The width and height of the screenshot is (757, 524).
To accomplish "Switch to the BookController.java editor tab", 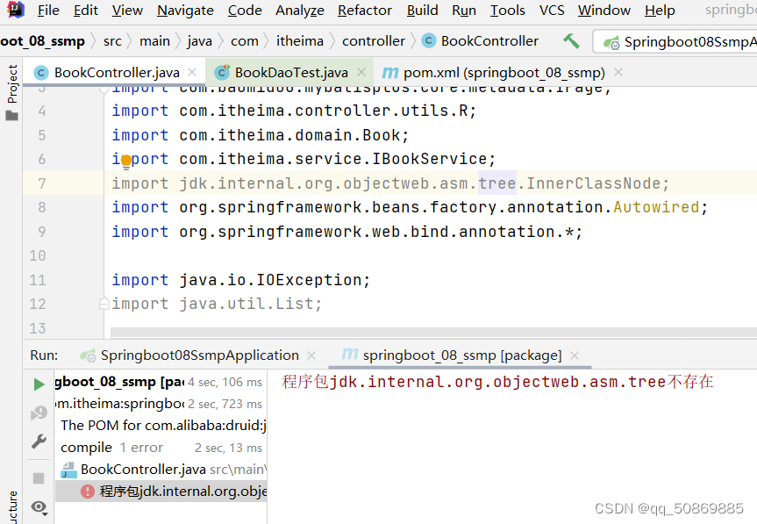I will pyautogui.click(x=117, y=73).
